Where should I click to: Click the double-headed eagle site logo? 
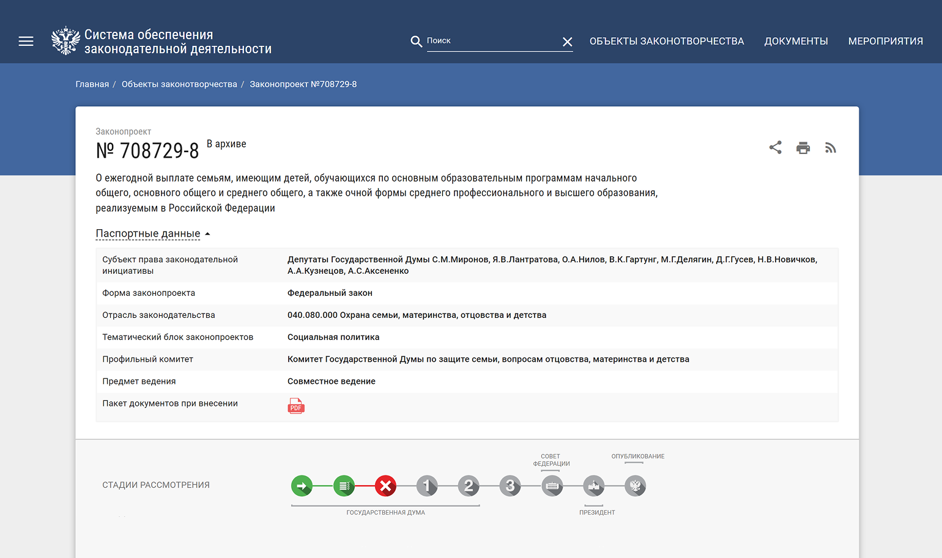coord(65,41)
